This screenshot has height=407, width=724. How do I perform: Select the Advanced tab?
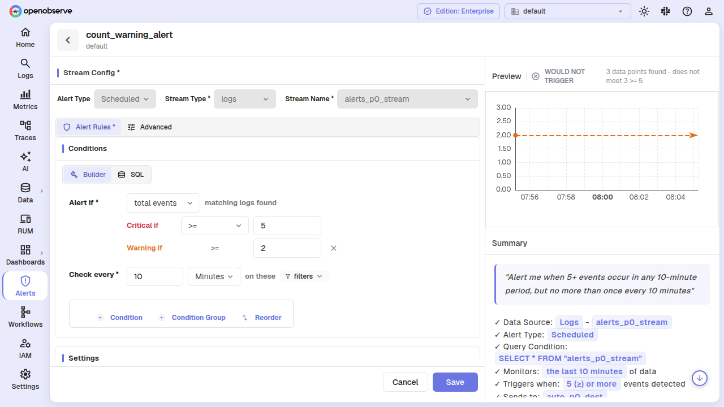149,127
